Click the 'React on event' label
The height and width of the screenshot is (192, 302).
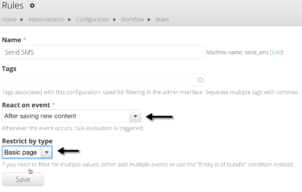tap(26, 105)
